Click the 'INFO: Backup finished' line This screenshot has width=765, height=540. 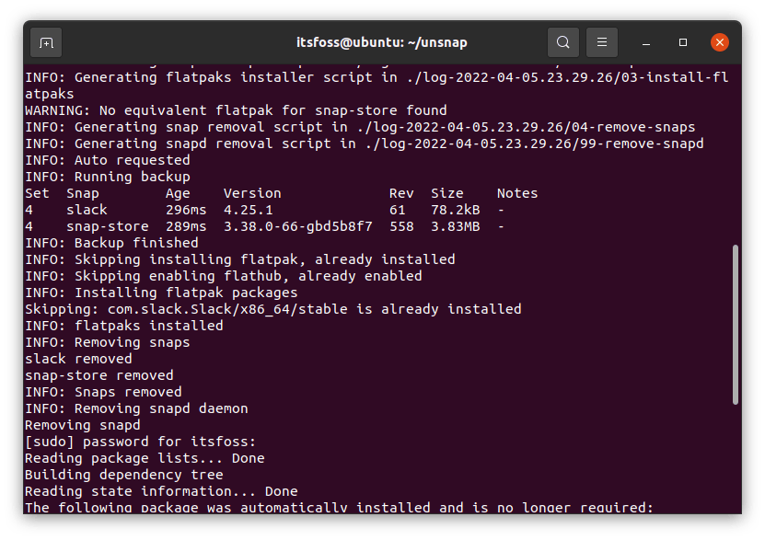(x=111, y=243)
